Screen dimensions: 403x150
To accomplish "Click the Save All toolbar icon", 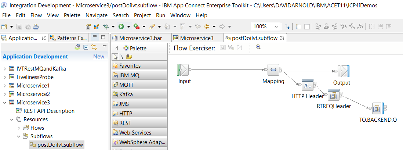I will point(27,26).
